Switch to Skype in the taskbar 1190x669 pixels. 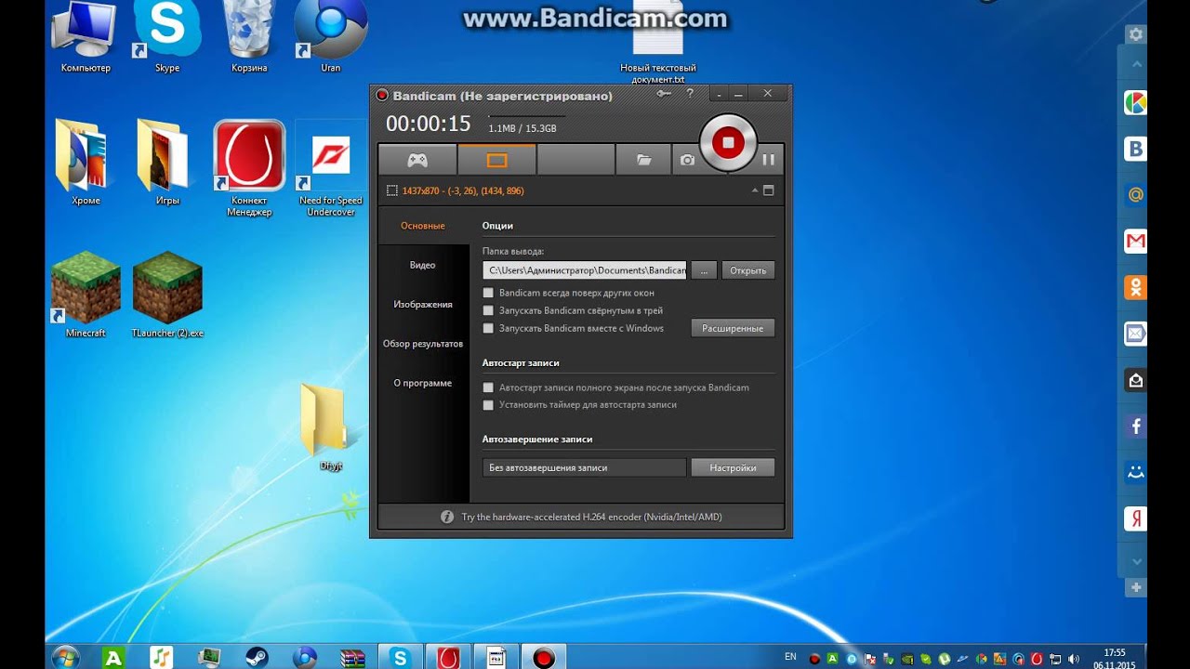(x=401, y=657)
